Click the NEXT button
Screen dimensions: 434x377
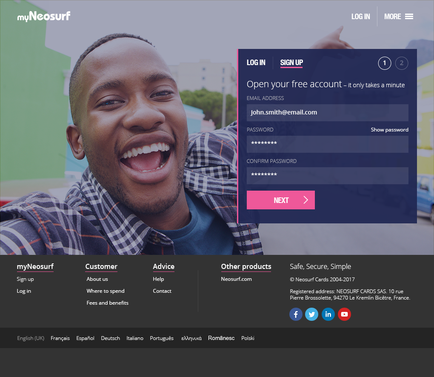281,200
